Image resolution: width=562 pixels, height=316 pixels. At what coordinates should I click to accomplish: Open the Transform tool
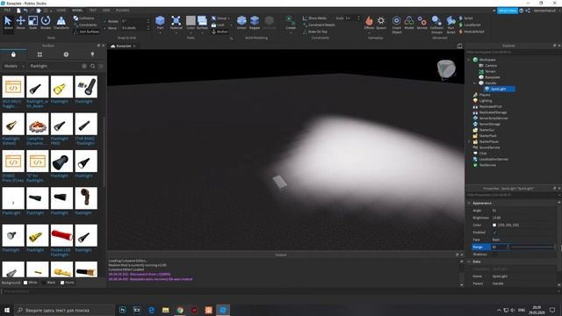(61, 23)
